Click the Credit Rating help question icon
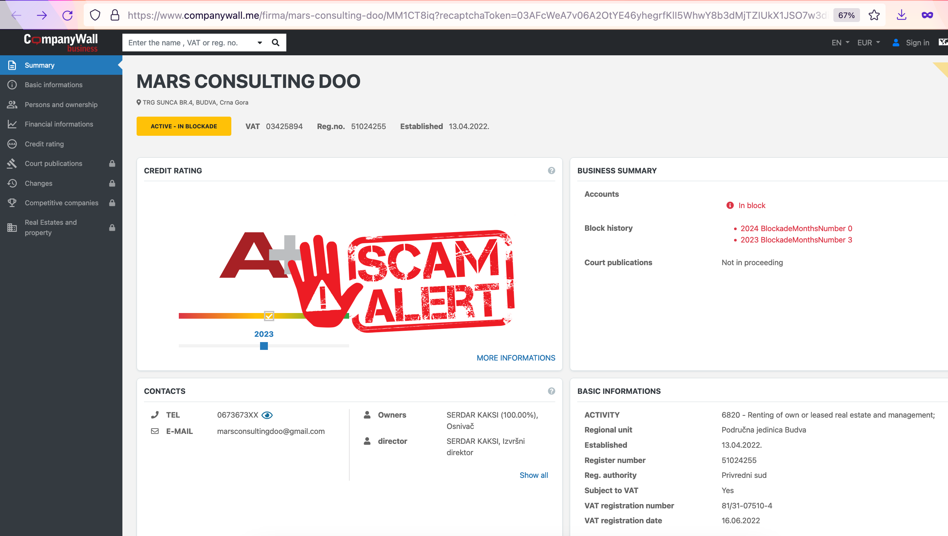948x536 pixels. click(x=551, y=171)
